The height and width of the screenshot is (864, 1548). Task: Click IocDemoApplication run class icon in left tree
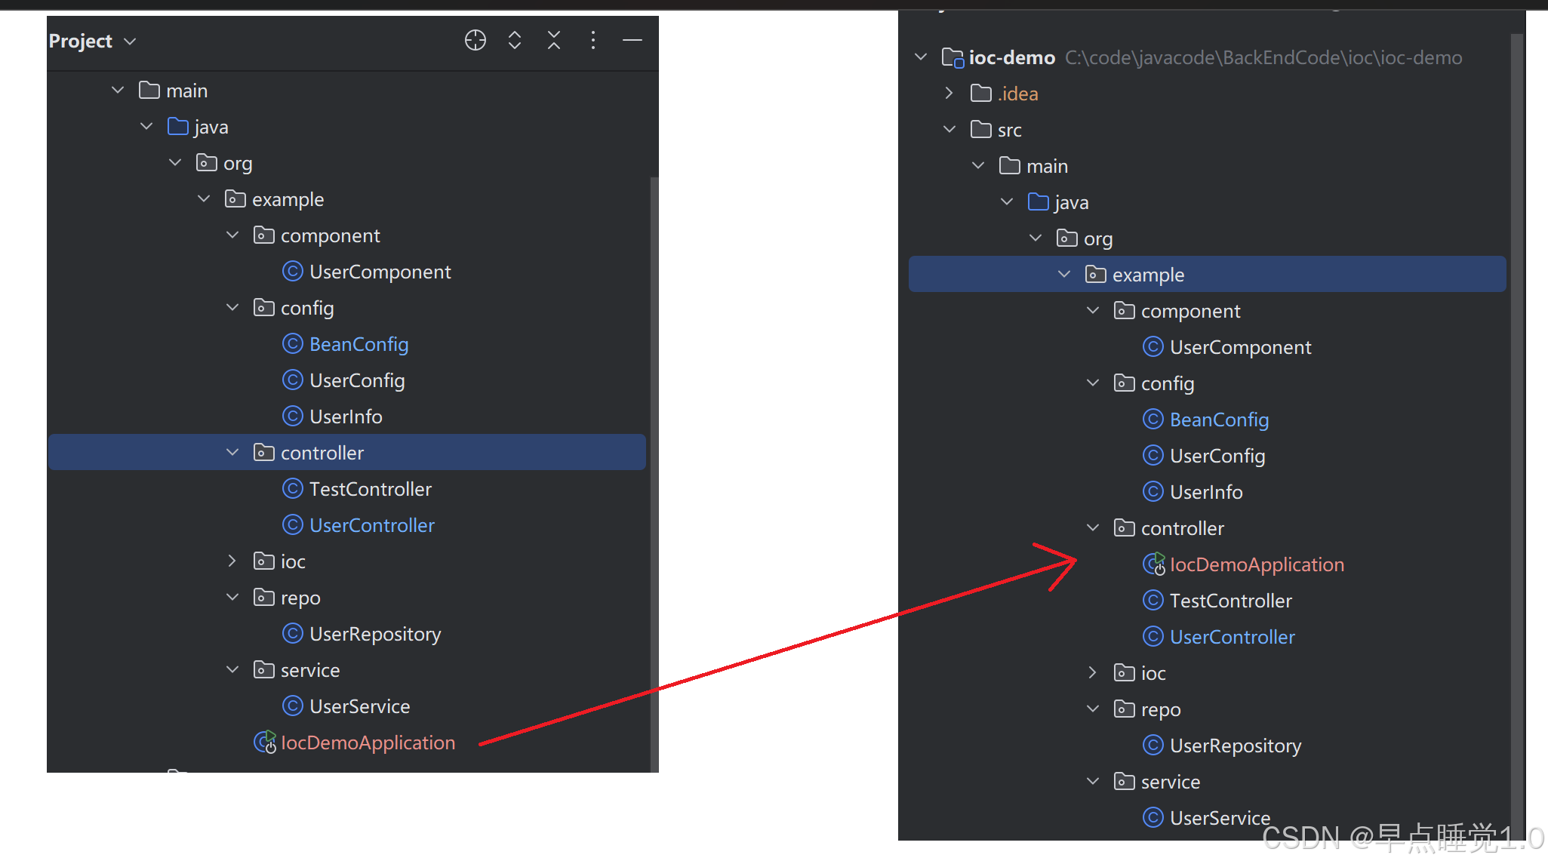(264, 743)
